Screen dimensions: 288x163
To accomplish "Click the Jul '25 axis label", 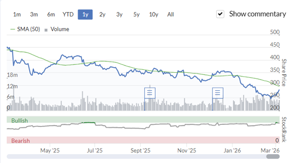I will coord(95,151).
